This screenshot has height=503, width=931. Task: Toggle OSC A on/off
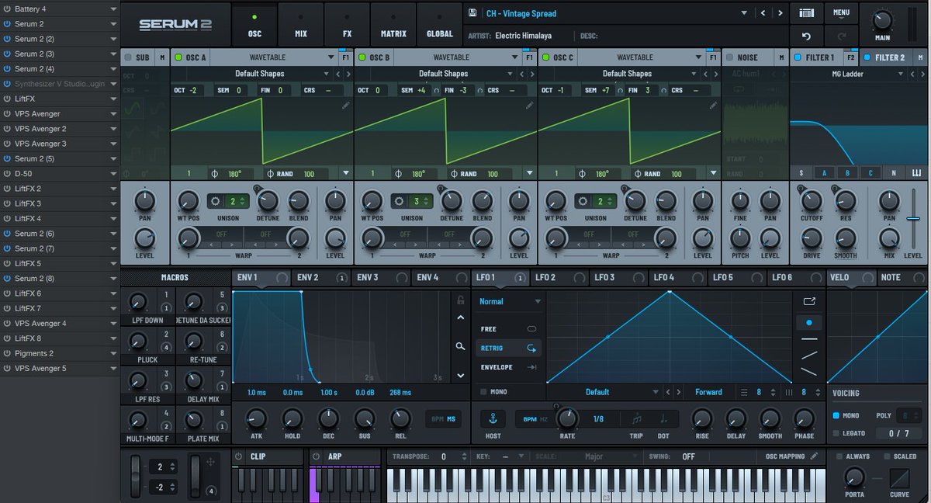pyautogui.click(x=178, y=57)
